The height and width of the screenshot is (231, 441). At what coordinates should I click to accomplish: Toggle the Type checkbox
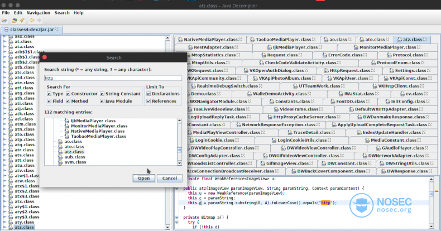point(49,94)
